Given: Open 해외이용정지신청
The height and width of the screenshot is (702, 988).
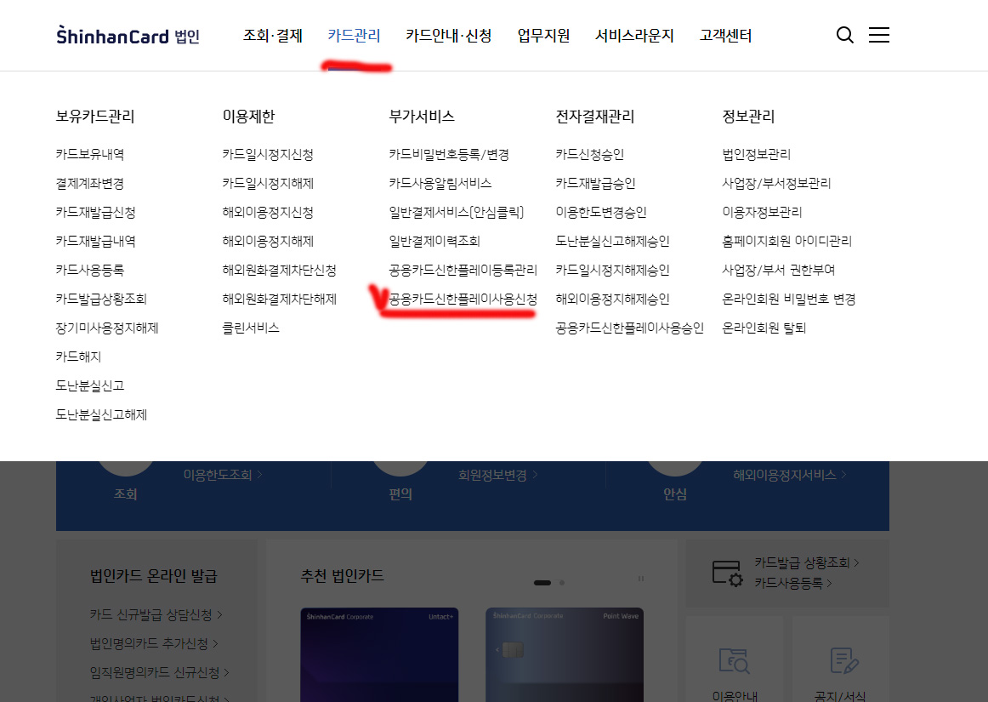Looking at the screenshot, I should point(268,212).
